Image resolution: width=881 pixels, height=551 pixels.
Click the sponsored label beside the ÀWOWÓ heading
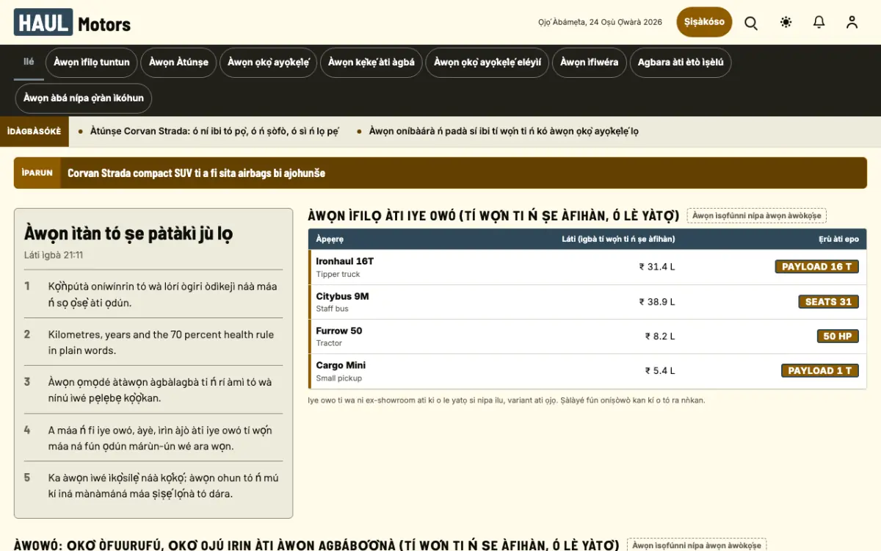tap(697, 545)
